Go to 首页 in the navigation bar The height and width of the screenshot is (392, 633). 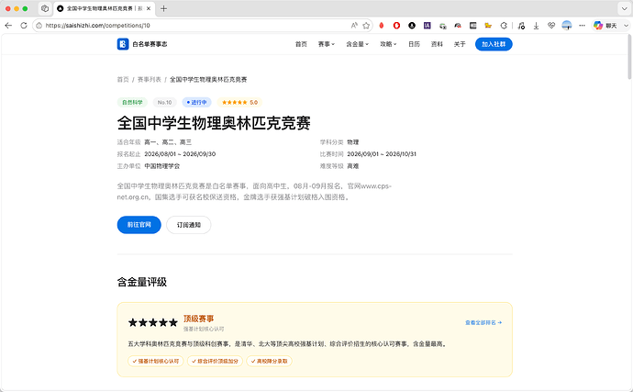point(301,44)
